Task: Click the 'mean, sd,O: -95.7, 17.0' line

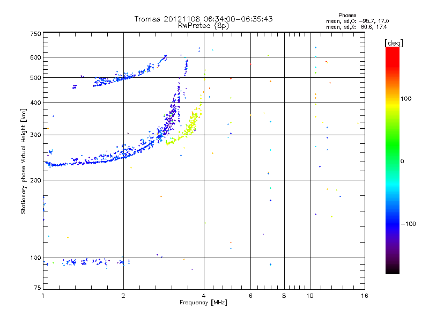Action: [357, 21]
